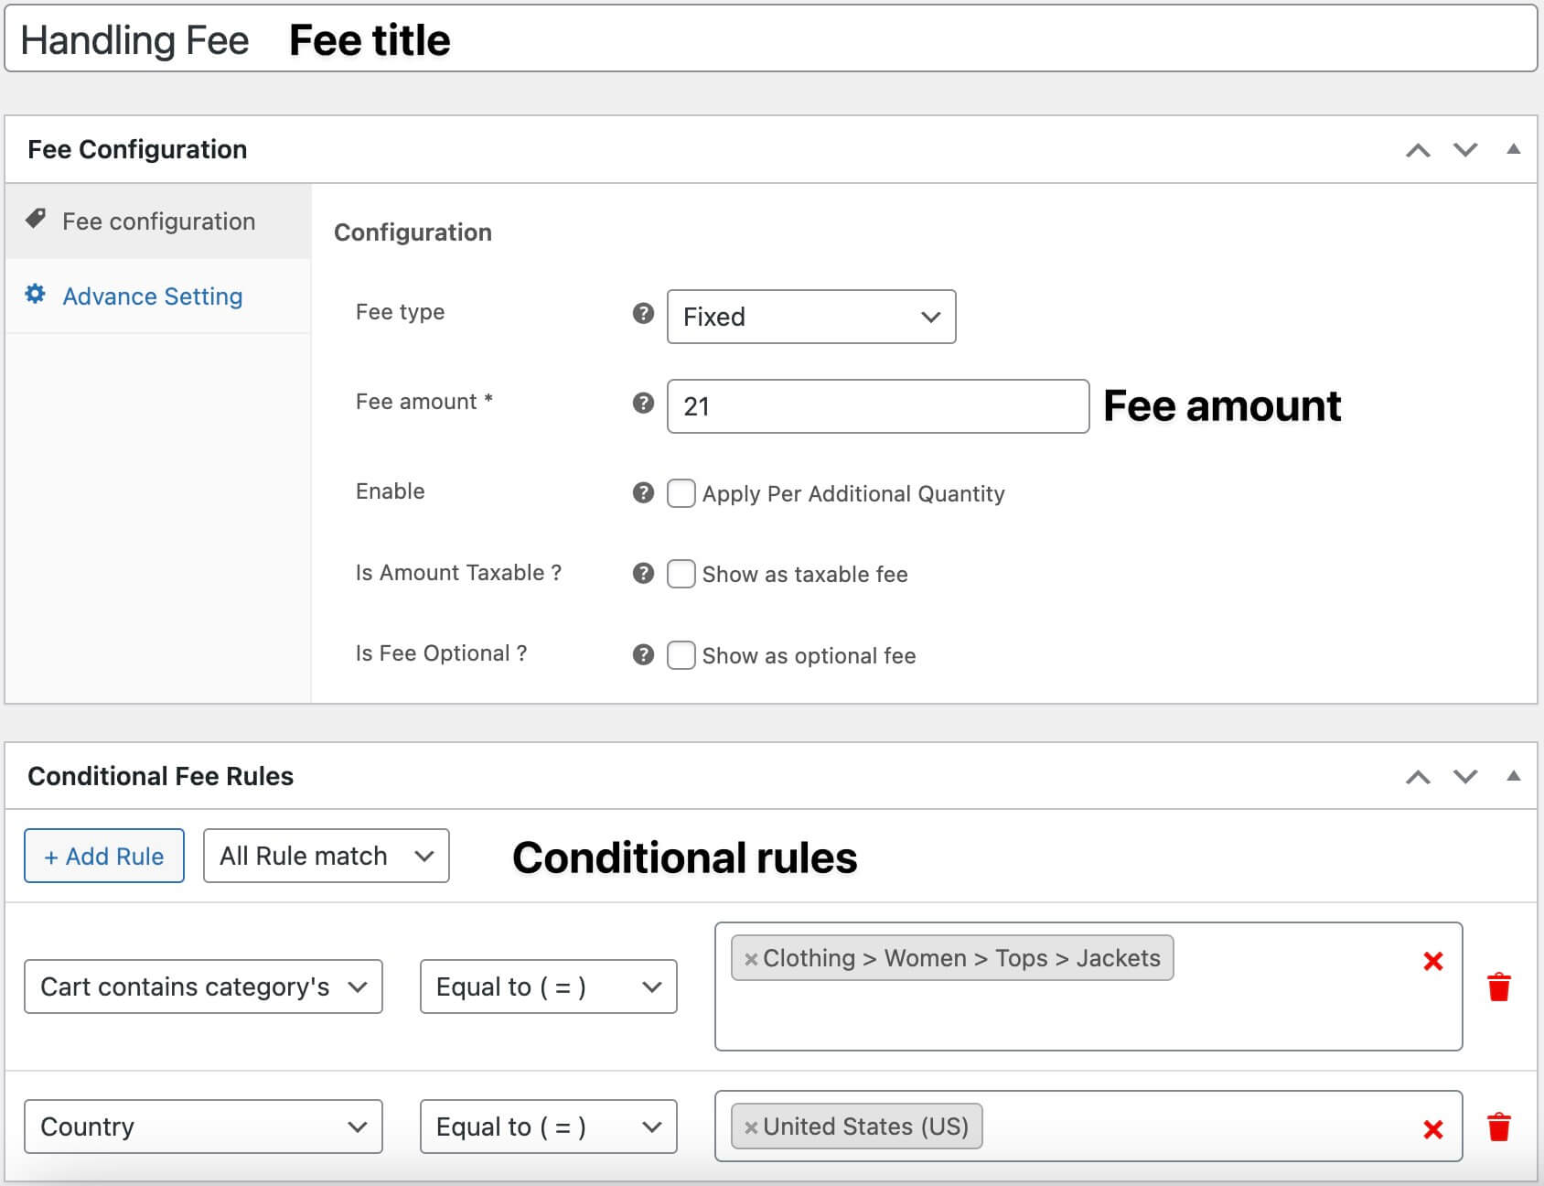Open the All Rule match dropdown
Image resolution: width=1544 pixels, height=1186 pixels.
(x=326, y=856)
